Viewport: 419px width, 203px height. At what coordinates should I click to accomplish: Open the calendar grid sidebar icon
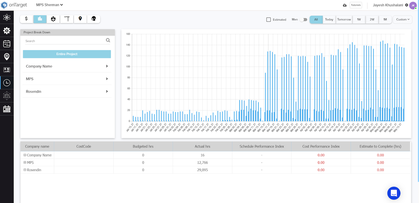click(x=7, y=109)
